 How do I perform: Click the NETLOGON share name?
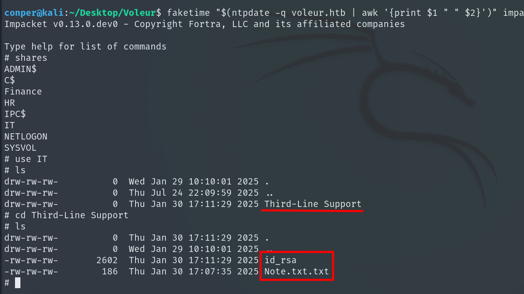point(26,137)
